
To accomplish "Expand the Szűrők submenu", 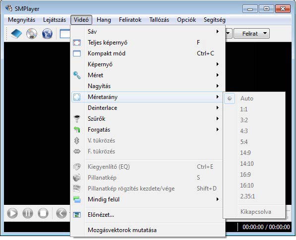I will point(148,119).
